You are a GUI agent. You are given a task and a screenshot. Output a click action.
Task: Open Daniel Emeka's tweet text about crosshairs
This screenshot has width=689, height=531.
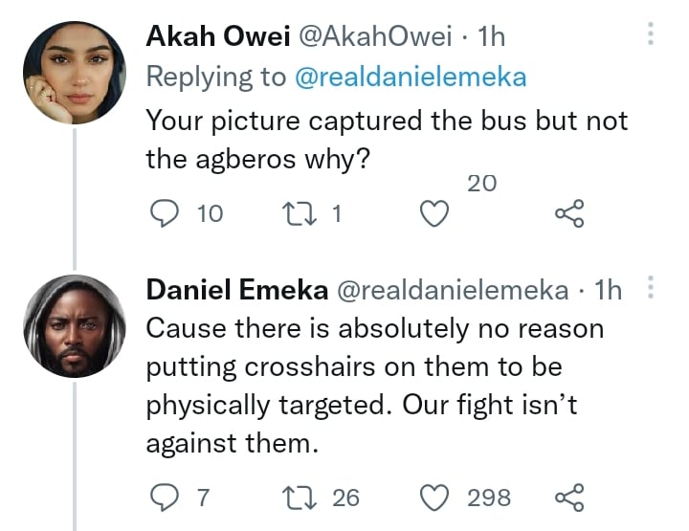point(373,386)
